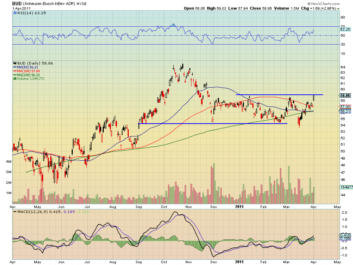Click the 1M volume axis label
The height and width of the screenshot is (265, 353).
point(9,193)
